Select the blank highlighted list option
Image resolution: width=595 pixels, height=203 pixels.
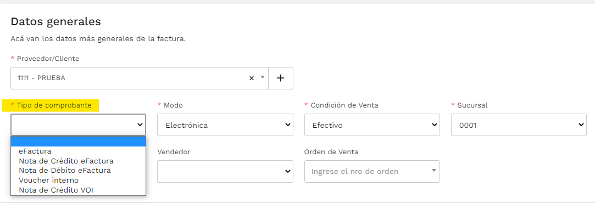(x=78, y=142)
